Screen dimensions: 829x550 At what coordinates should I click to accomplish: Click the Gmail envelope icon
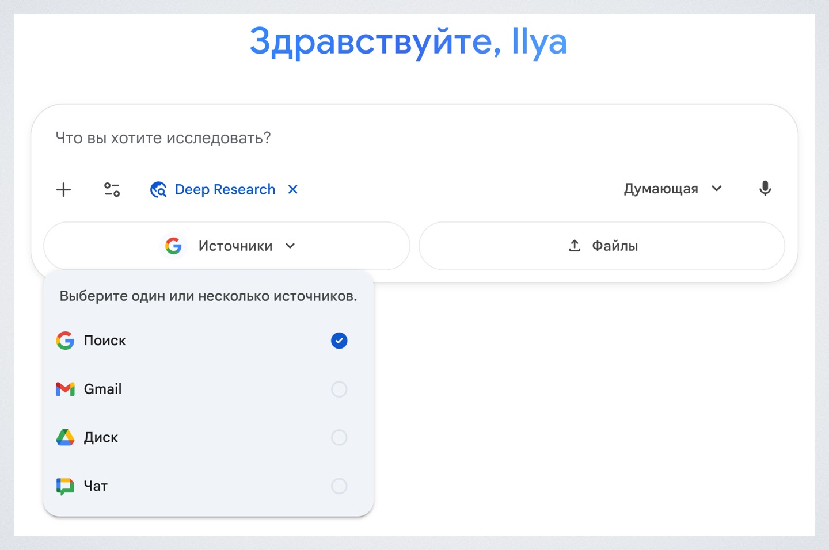pos(65,389)
